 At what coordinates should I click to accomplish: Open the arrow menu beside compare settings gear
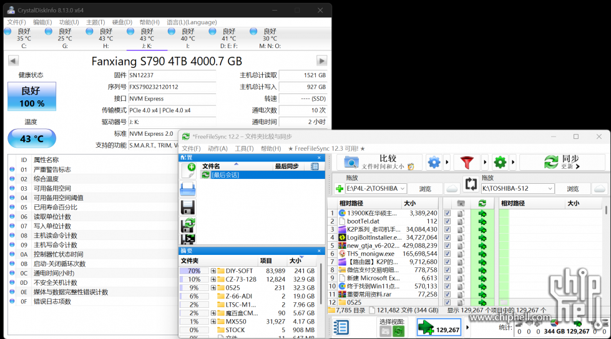tap(447, 162)
